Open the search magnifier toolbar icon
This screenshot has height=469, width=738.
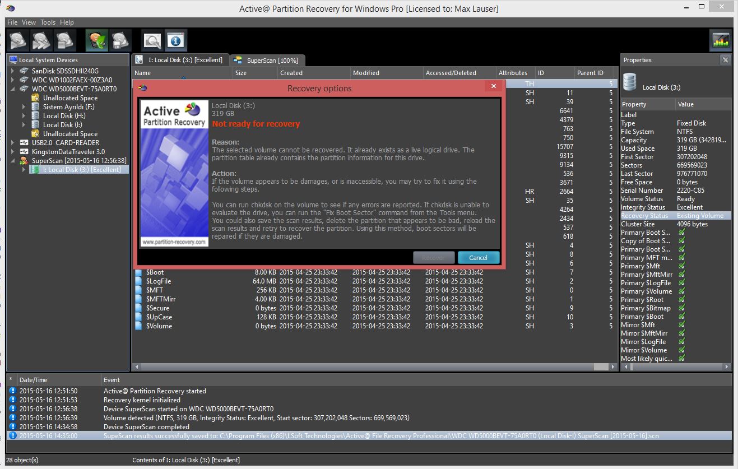[x=152, y=40]
